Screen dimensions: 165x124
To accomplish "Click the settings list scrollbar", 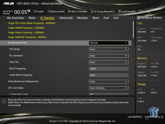I will [133, 29].
